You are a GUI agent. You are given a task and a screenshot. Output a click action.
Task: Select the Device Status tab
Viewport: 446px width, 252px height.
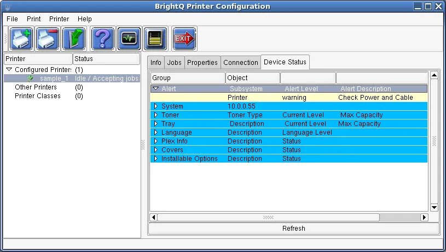285,62
